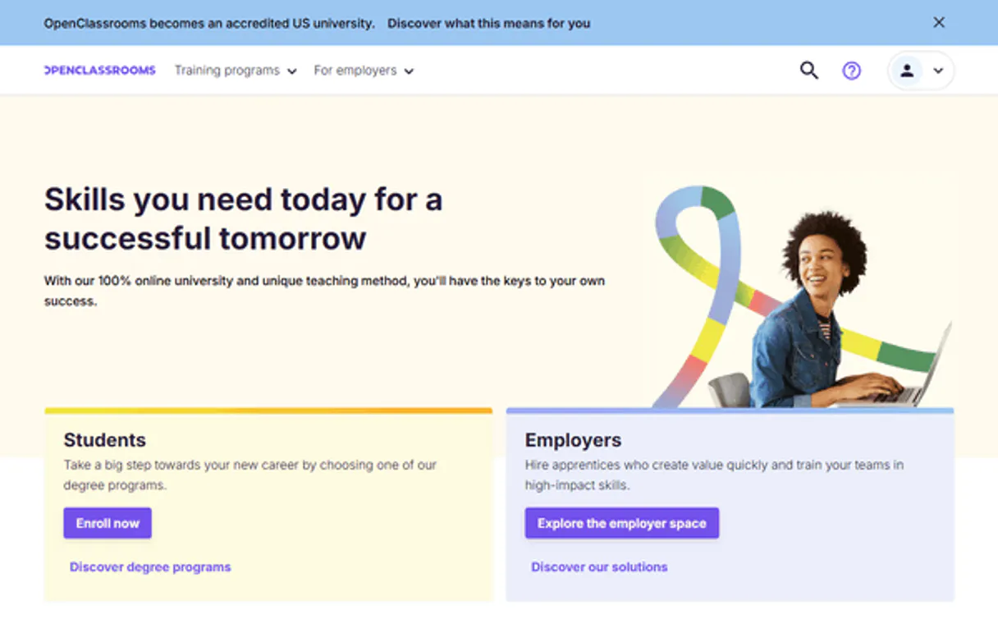Expand the Training programs dropdown chevron
Image resolution: width=998 pixels, height=624 pixels.
tap(294, 71)
